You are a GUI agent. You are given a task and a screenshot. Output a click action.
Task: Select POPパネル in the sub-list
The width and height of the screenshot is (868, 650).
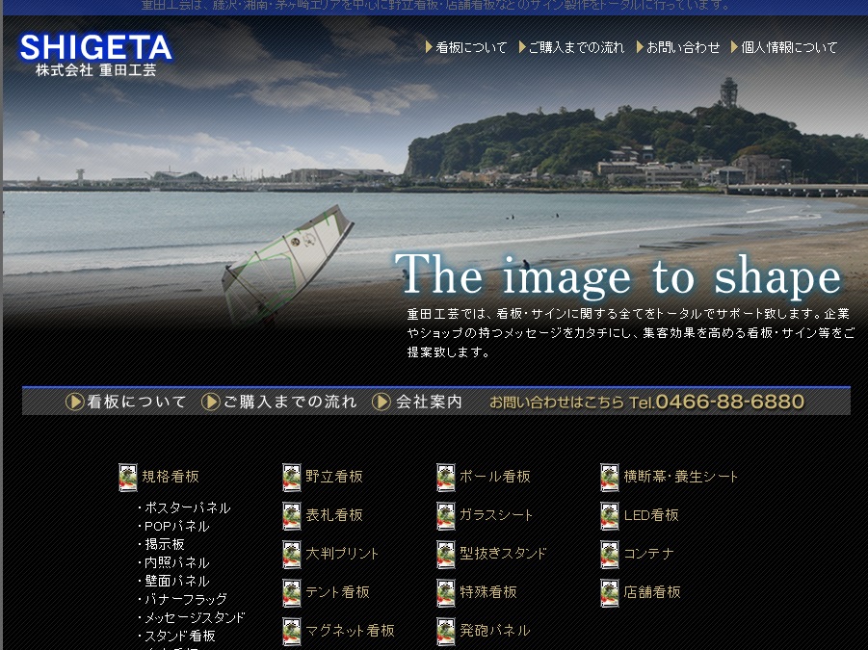click(176, 526)
